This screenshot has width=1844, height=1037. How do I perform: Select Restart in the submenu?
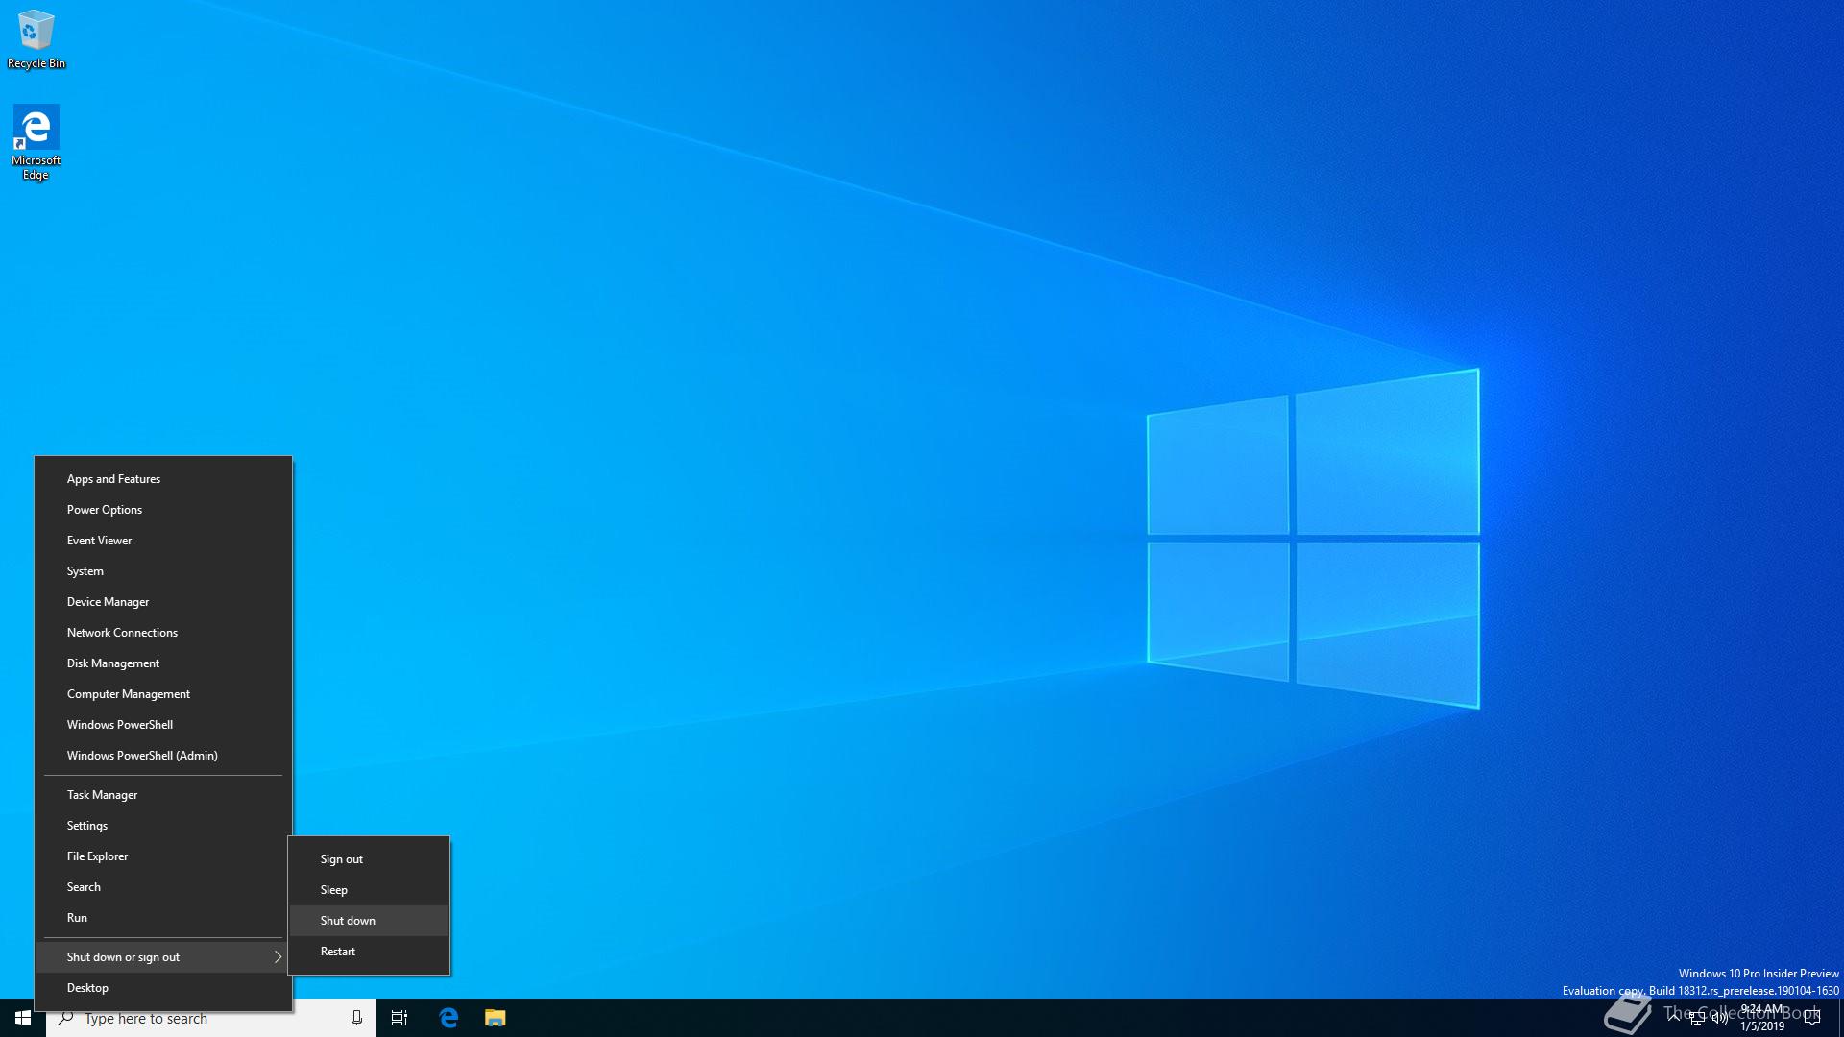coord(369,952)
